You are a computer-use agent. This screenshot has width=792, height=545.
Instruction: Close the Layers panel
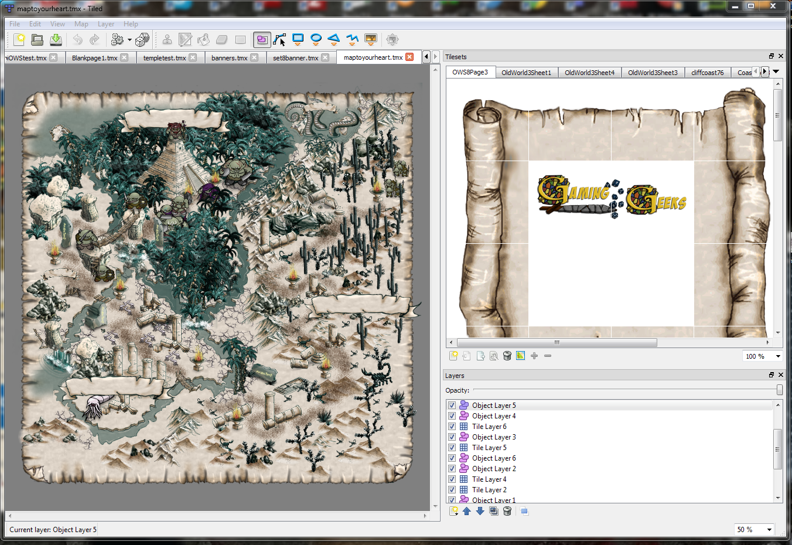780,375
